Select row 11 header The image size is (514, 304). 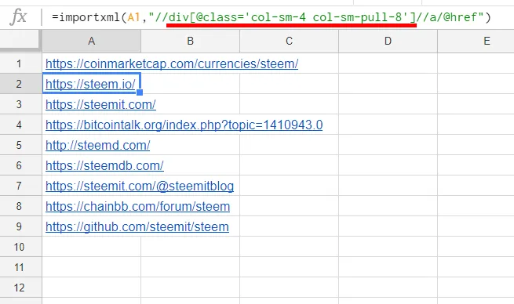coord(19,267)
